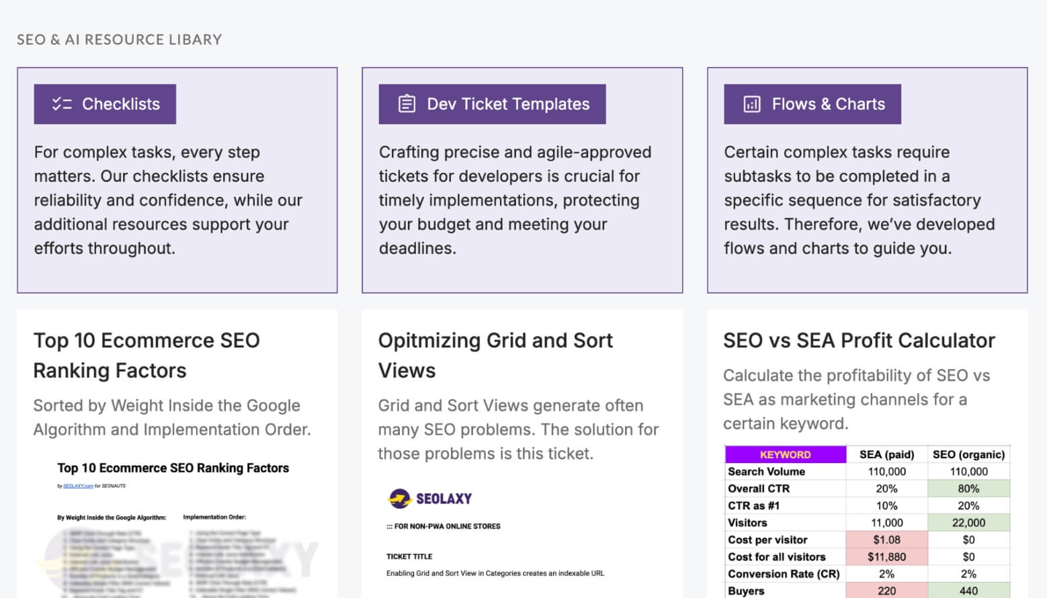This screenshot has width=1047, height=598.
Task: Click the checklist icon in Checklists button
Action: 62,104
